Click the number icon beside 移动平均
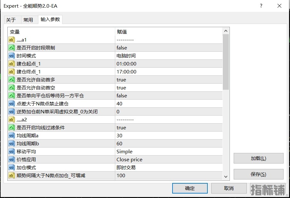The height and width of the screenshot is (198, 290). point(12,151)
